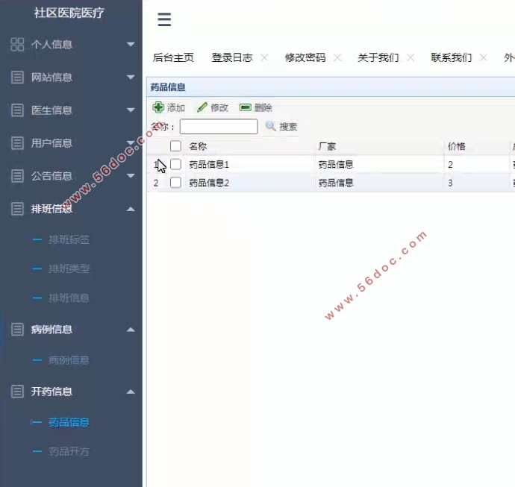The height and width of the screenshot is (487, 515).
Task: Toggle the select-all checkbox in table header
Action: pyautogui.click(x=175, y=146)
